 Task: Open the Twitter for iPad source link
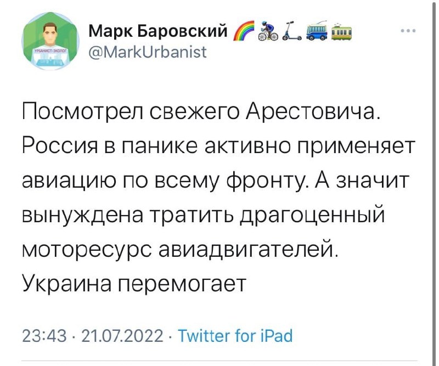[x=235, y=335]
